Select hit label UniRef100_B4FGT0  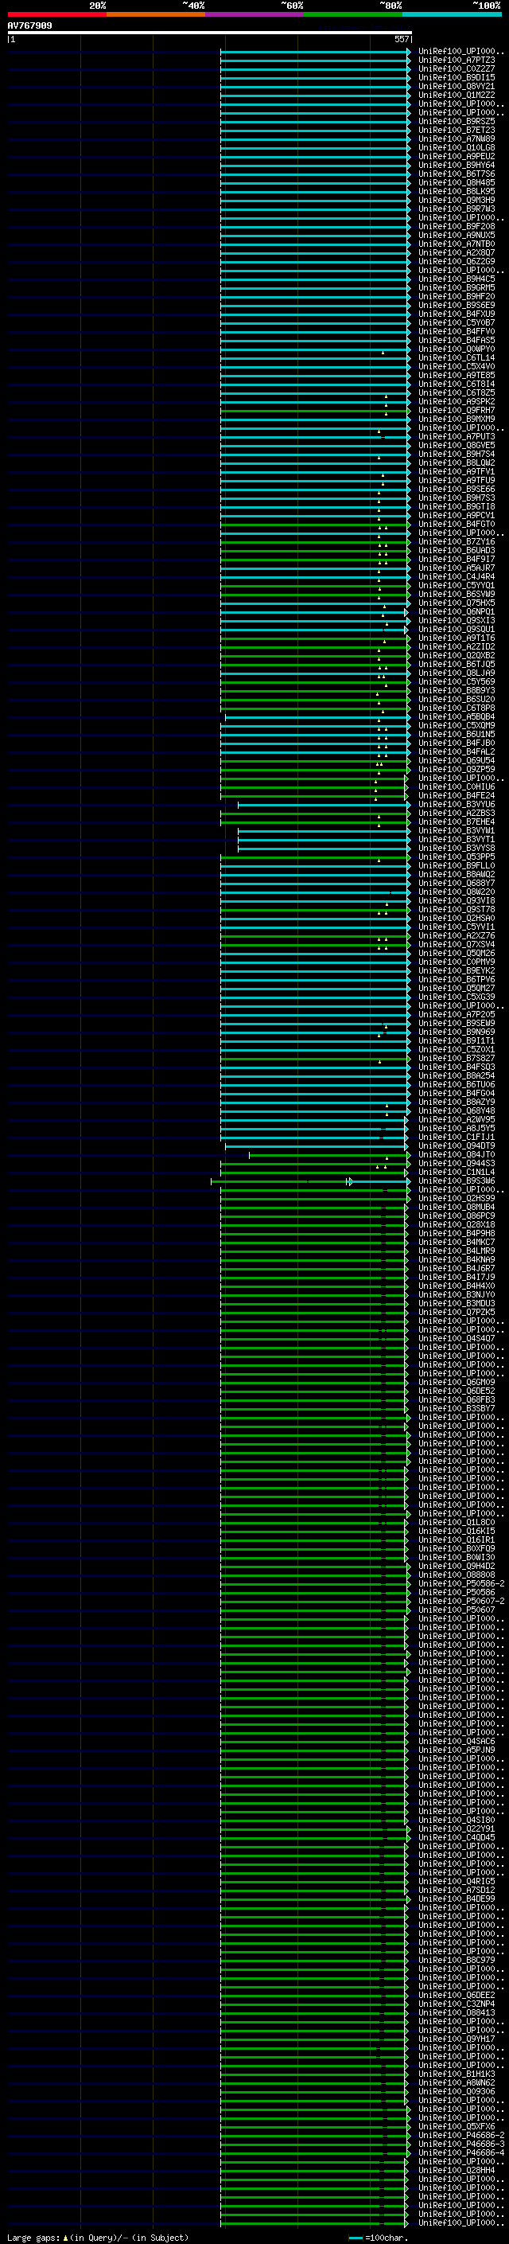(456, 524)
